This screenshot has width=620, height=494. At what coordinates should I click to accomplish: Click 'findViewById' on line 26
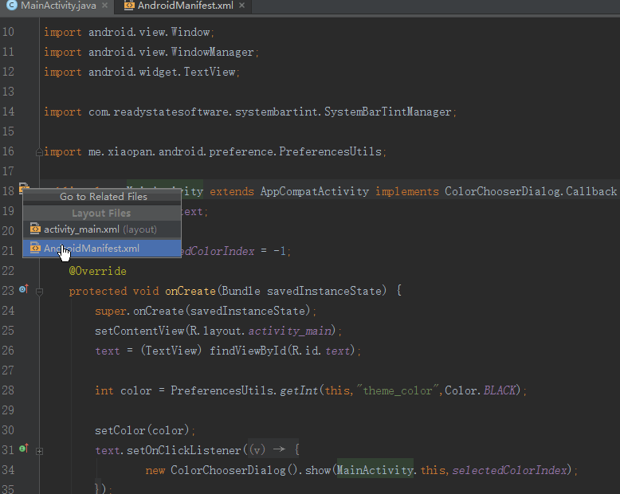point(248,351)
